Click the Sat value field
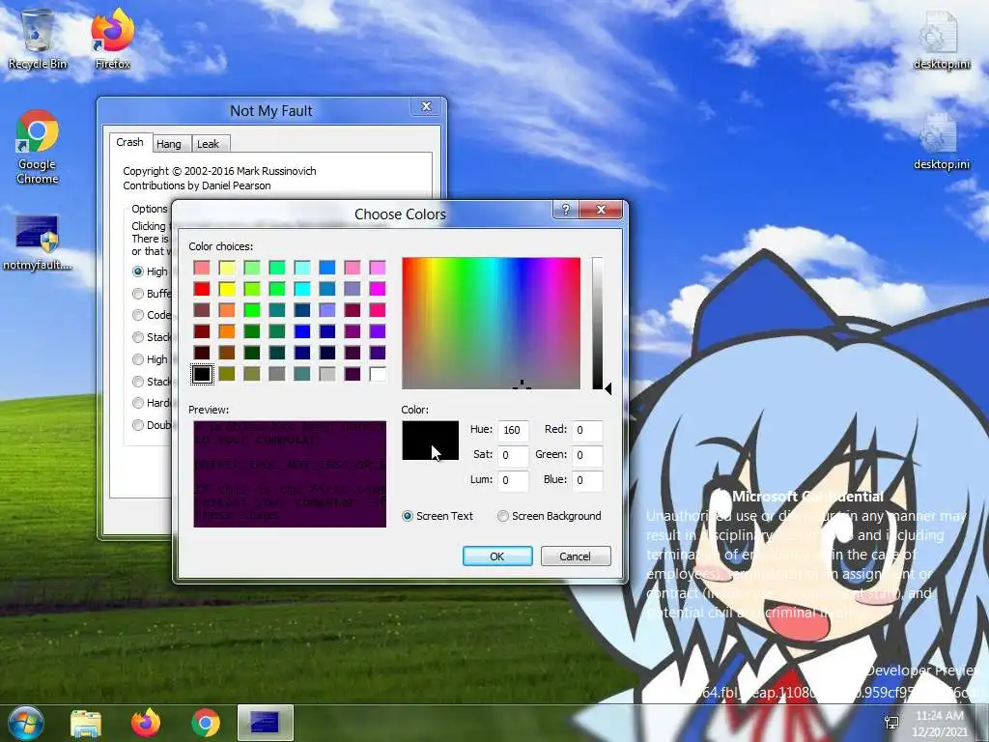This screenshot has width=989, height=742. [x=512, y=456]
